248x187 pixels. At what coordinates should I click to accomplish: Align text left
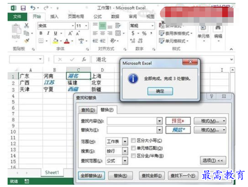[x=95, y=33]
